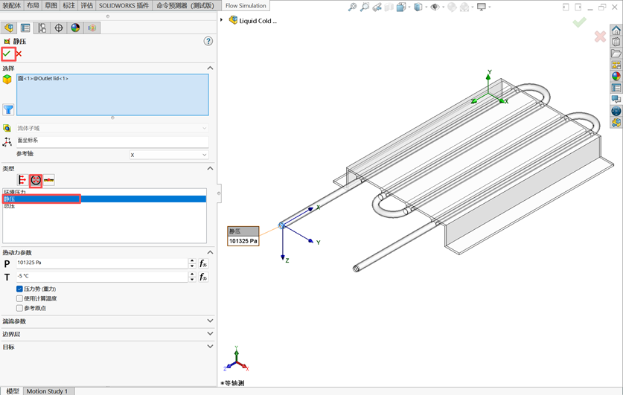Click the 面坐标系 coordinate system field
This screenshot has width=623, height=395.
(112, 141)
